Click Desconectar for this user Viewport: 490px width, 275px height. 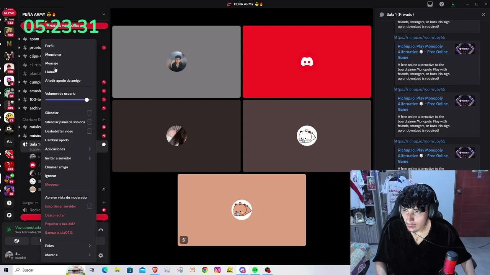55,215
